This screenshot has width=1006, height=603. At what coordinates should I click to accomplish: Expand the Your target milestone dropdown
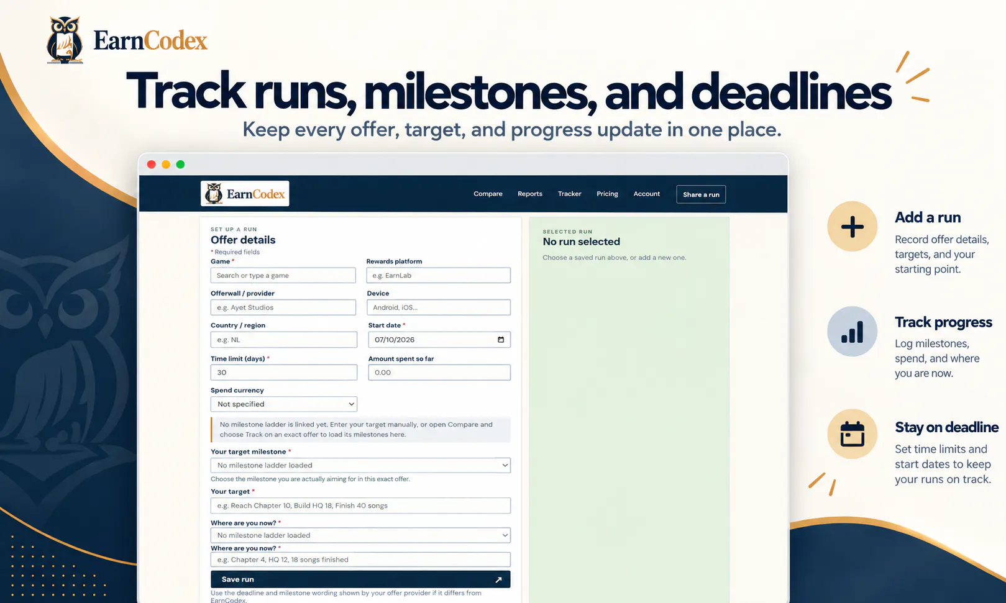click(360, 465)
